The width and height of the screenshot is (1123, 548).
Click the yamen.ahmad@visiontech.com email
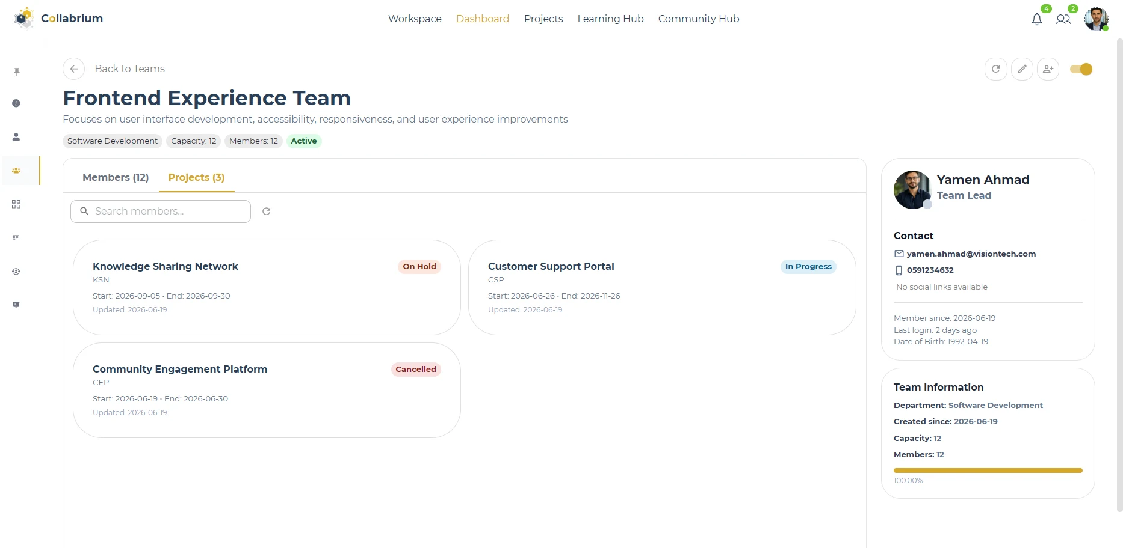[x=971, y=254]
